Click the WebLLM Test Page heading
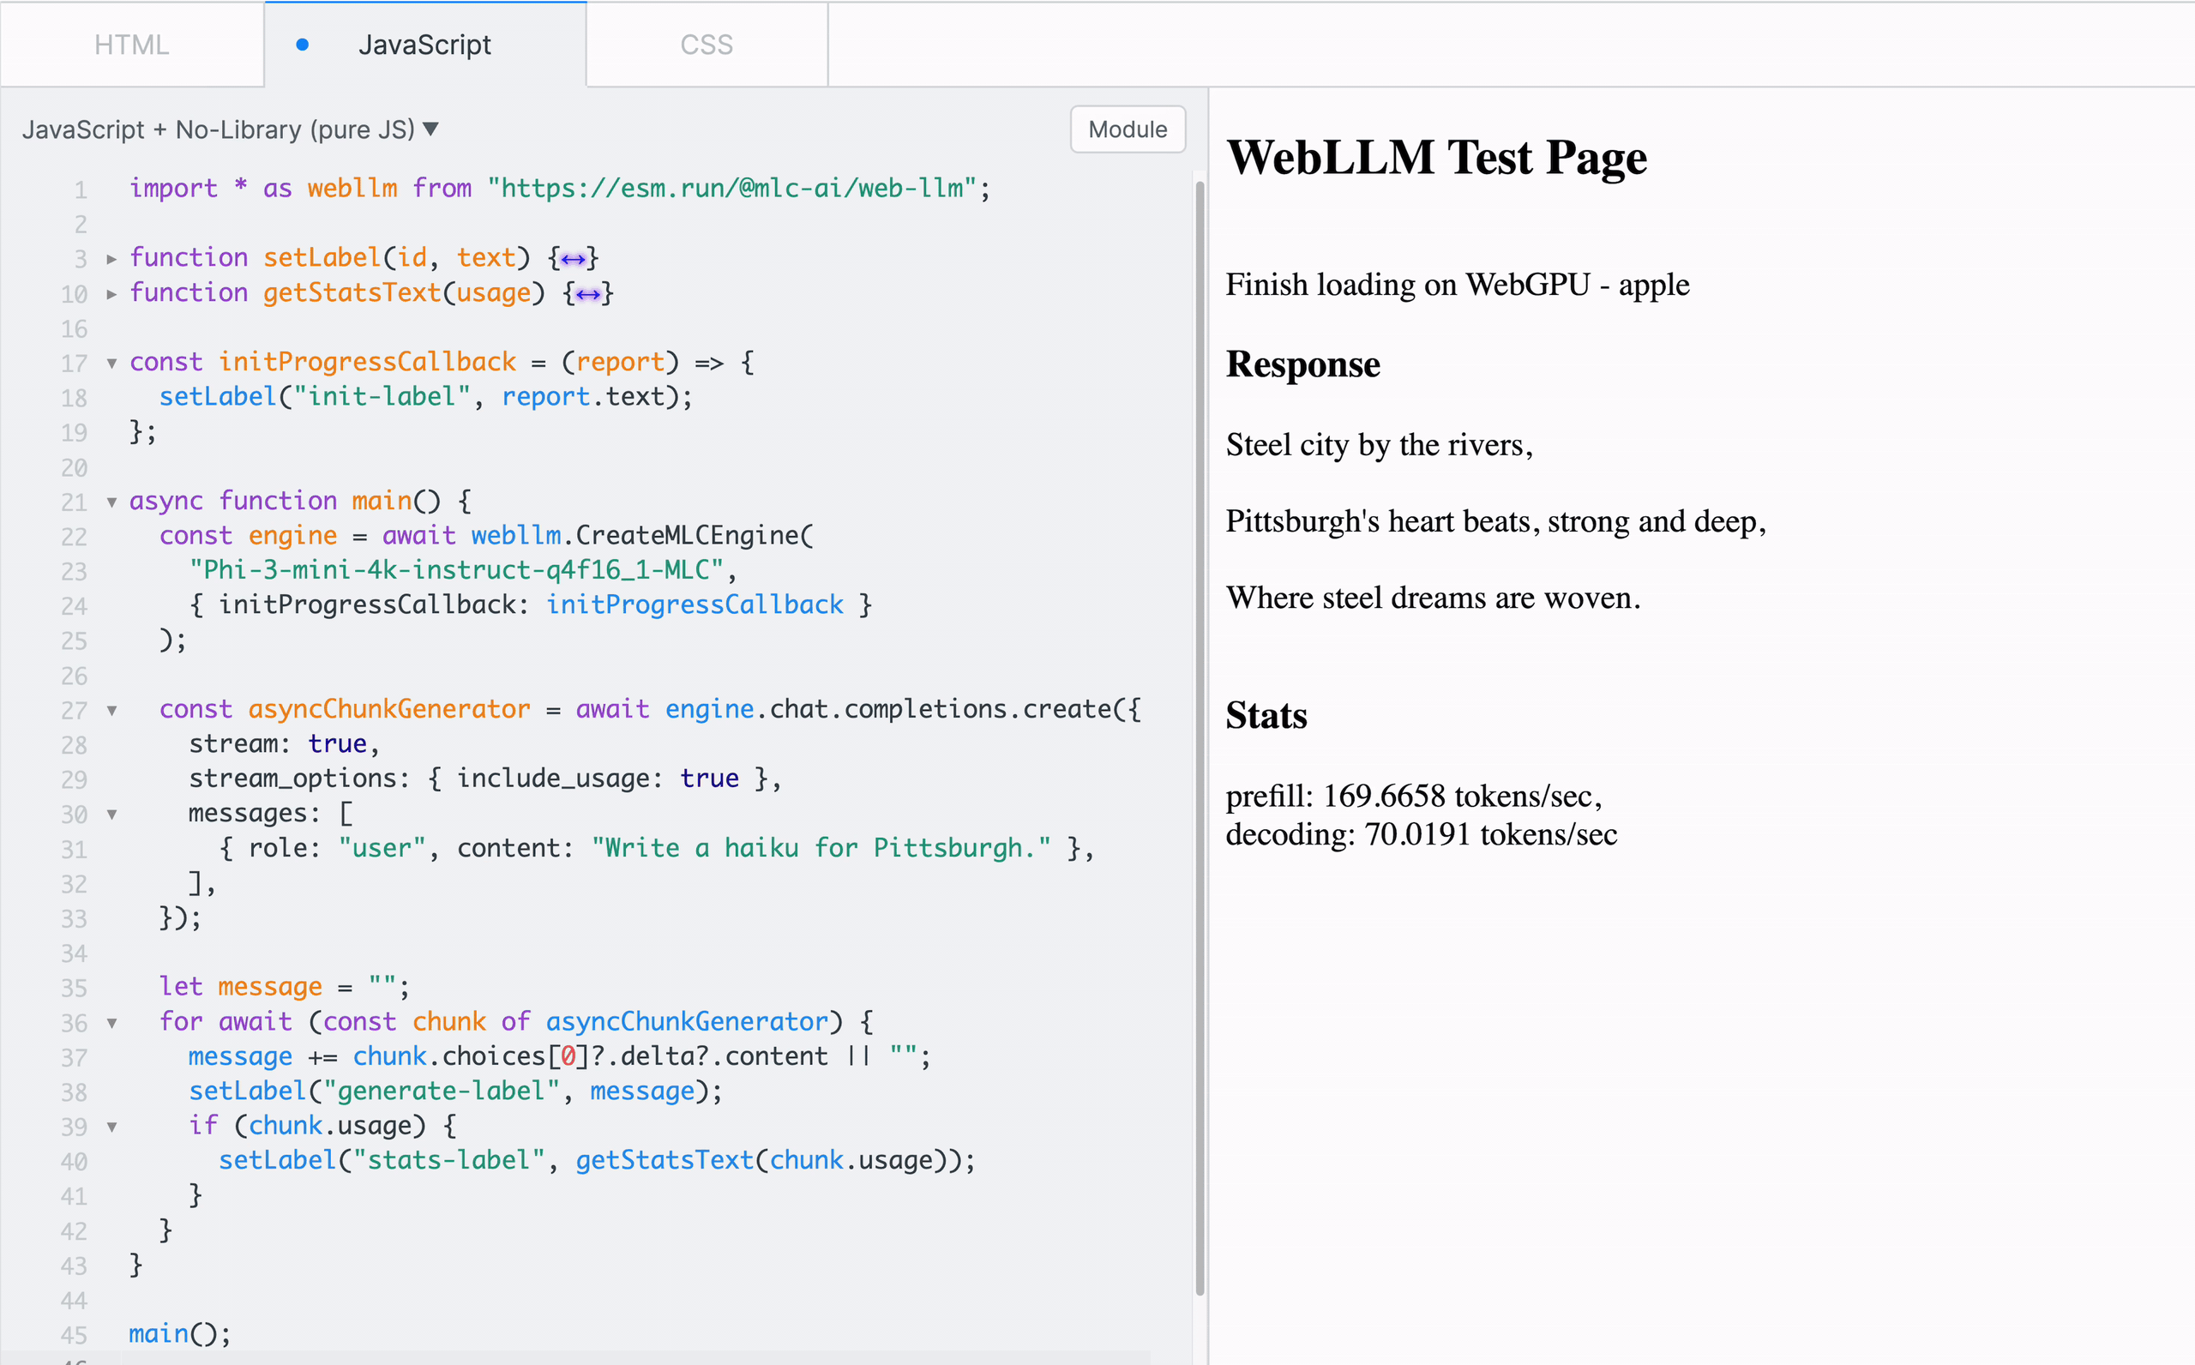Viewport: 2195px width, 1365px height. [x=1437, y=157]
